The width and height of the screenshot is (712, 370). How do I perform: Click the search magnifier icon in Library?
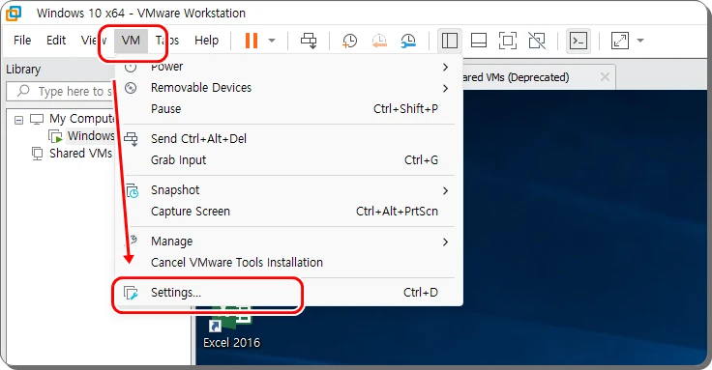[23, 91]
